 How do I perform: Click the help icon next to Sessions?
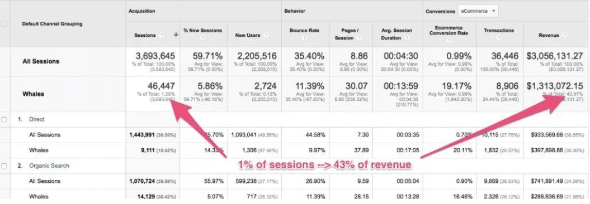point(162,35)
